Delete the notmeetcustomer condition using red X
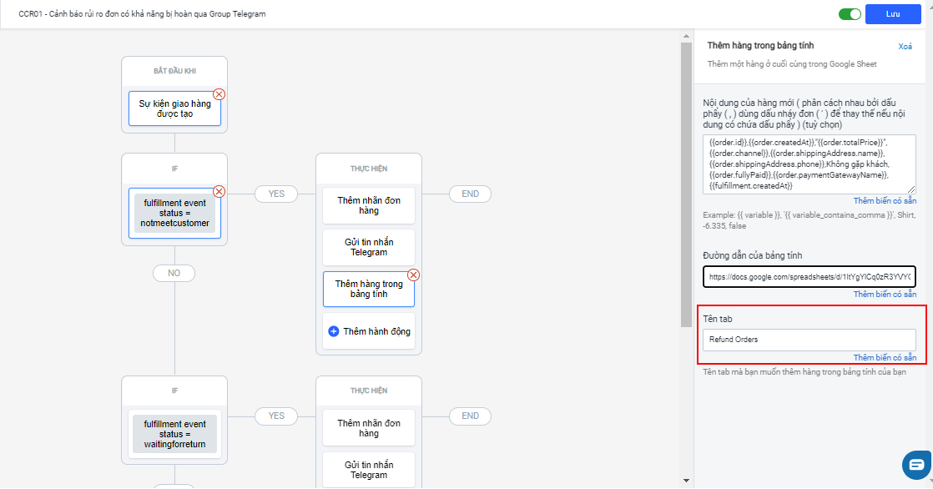 pos(219,191)
